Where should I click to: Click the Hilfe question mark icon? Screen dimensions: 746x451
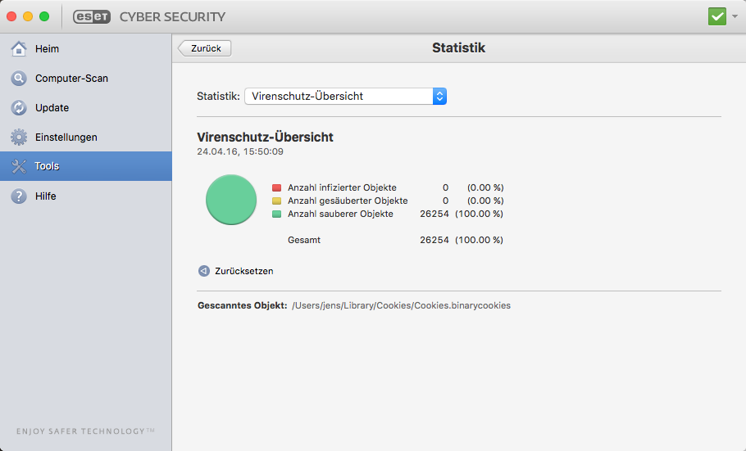pyautogui.click(x=19, y=196)
